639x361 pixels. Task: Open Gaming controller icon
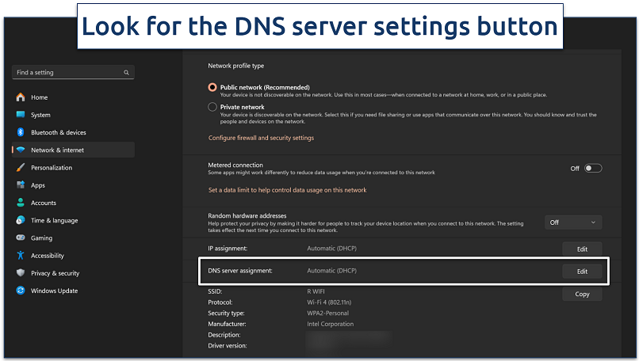21,237
